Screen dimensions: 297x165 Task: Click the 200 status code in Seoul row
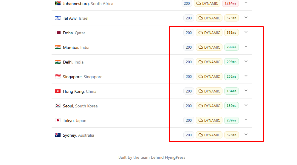point(189,106)
